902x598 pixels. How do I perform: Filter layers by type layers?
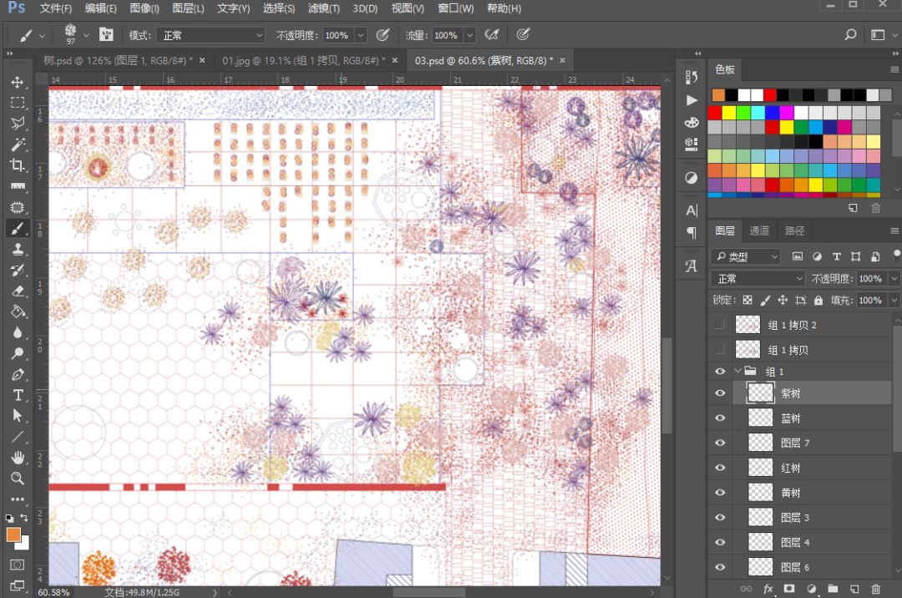(836, 256)
